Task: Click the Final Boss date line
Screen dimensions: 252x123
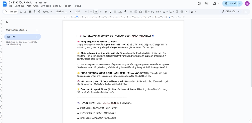Action: coord(97,118)
